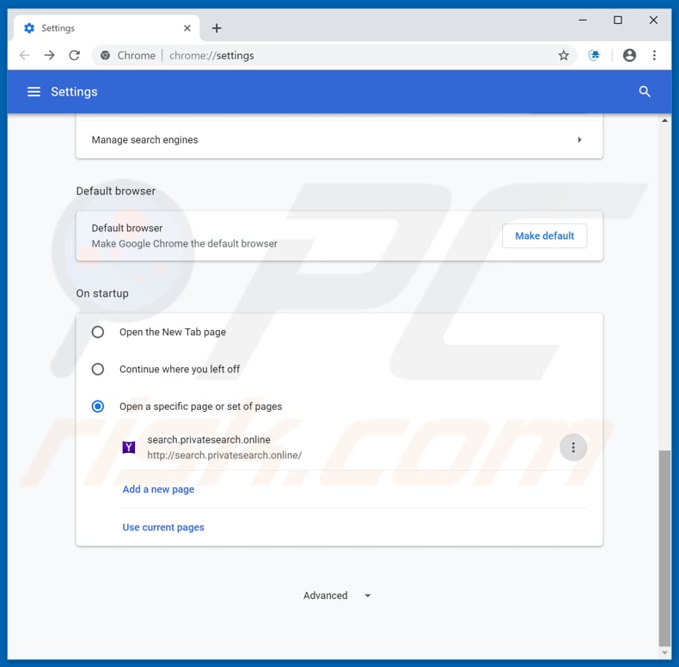
Task: Click the vertical scrollbar thumb
Action: coord(664,548)
